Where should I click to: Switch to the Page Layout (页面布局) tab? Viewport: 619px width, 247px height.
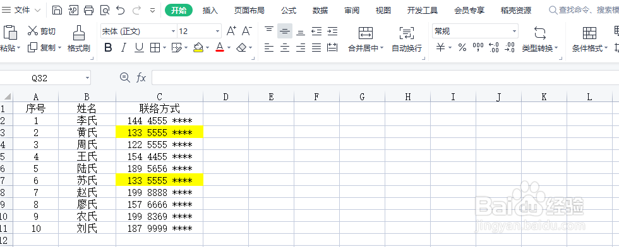(249, 11)
